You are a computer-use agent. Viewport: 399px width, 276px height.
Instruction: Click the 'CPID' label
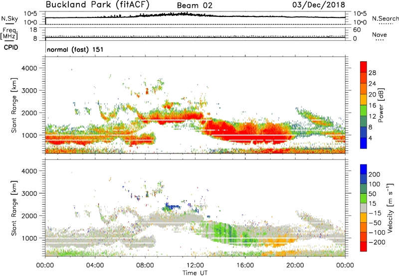point(11,47)
